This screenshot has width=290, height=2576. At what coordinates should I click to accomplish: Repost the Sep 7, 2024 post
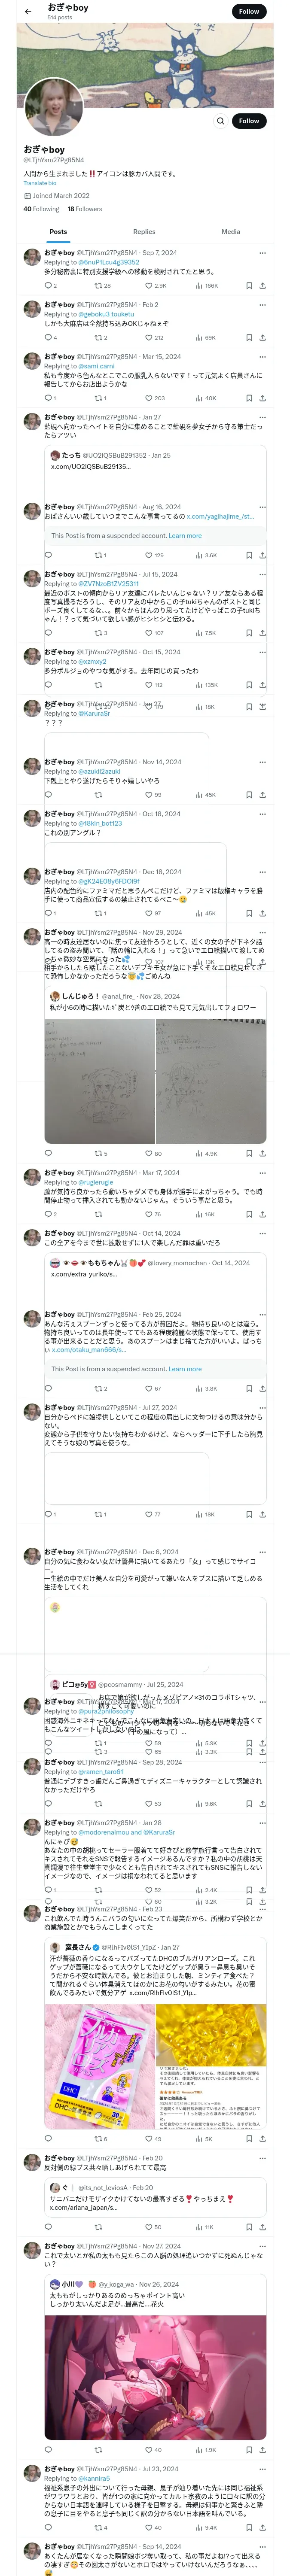(x=98, y=285)
